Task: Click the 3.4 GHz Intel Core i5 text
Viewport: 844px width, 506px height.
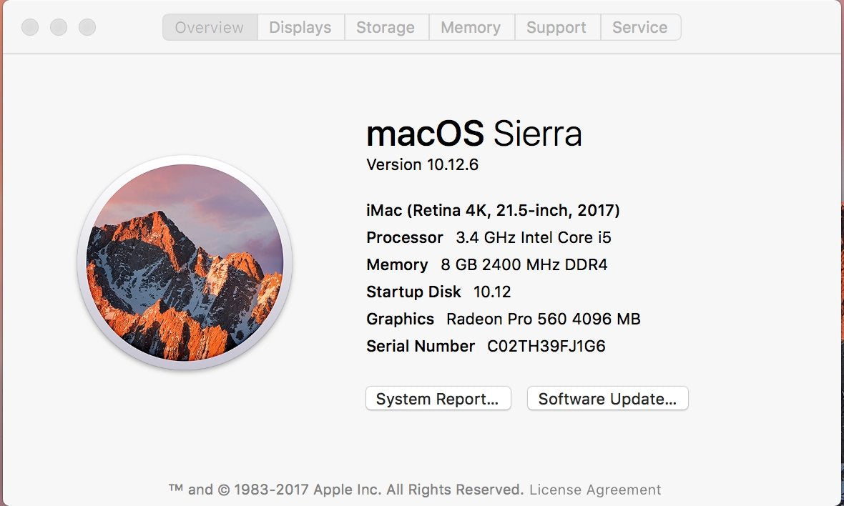Action: (x=534, y=238)
